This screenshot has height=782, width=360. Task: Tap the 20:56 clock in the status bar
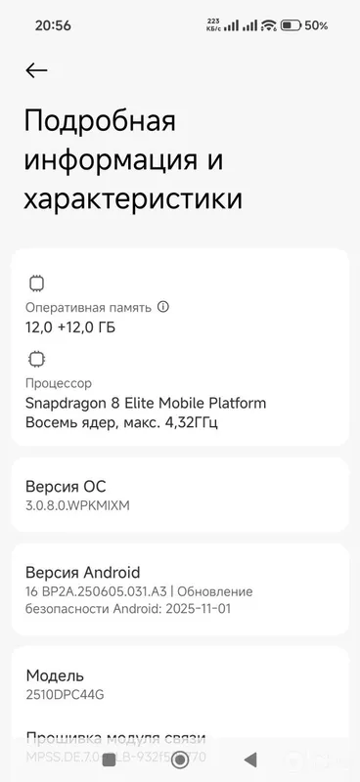[x=53, y=25]
